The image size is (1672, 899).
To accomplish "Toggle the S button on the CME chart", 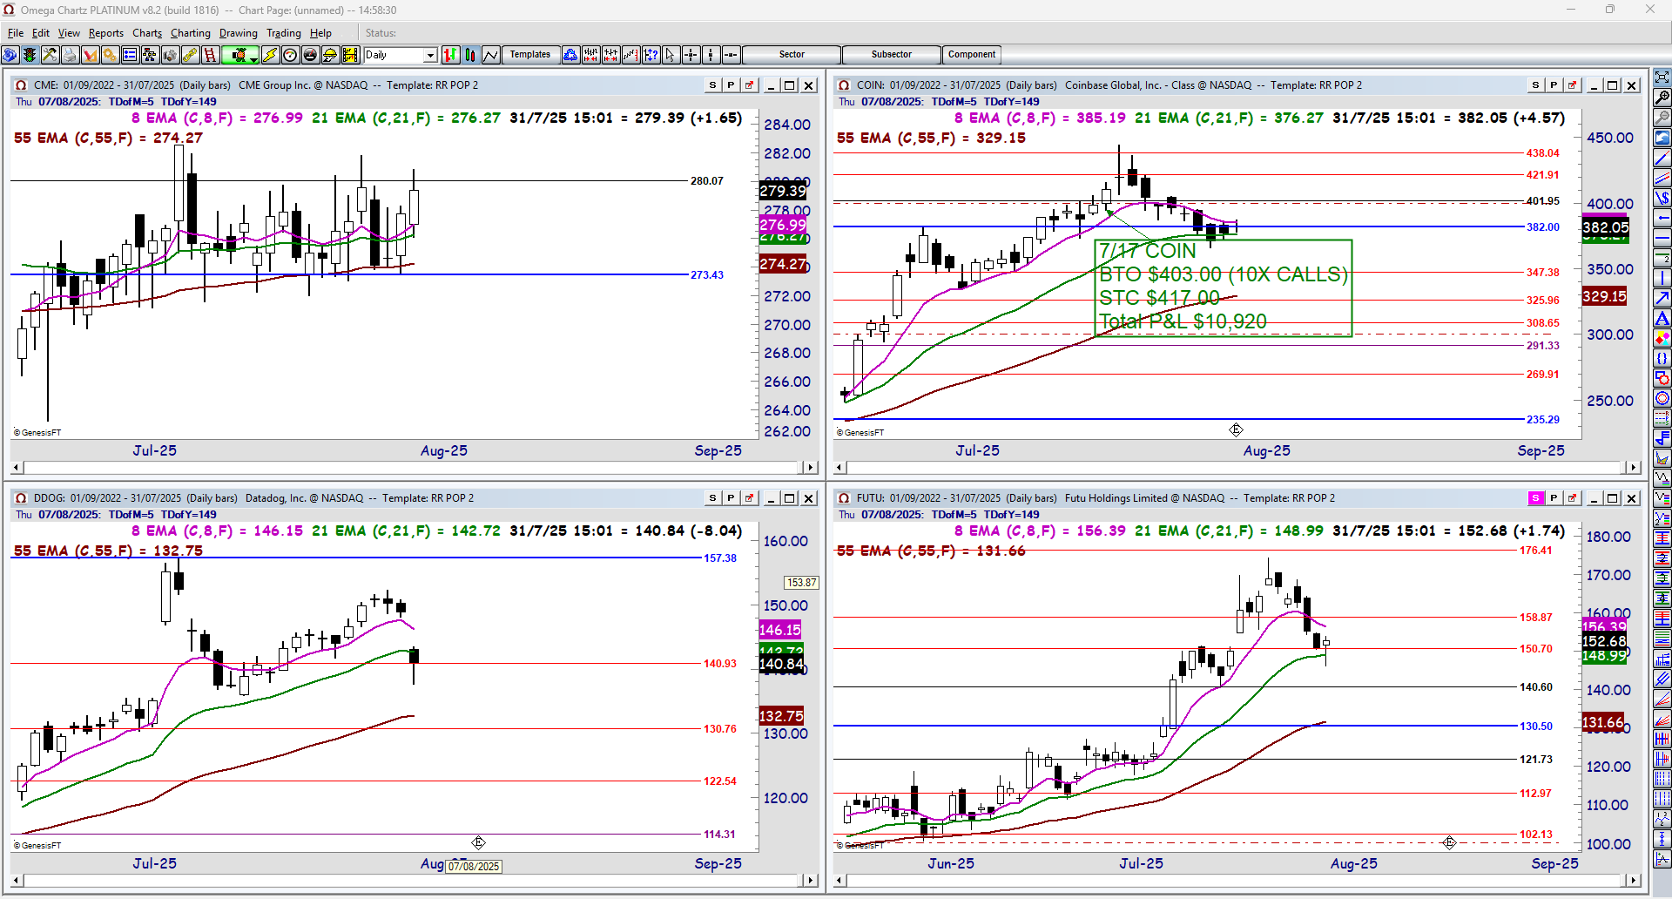I will coord(712,85).
